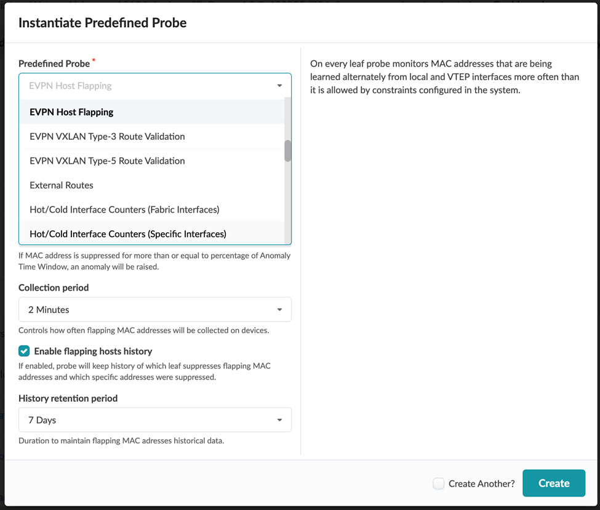Expand the 7 Days retention dropdown
600x510 pixels.
[x=148, y=420]
